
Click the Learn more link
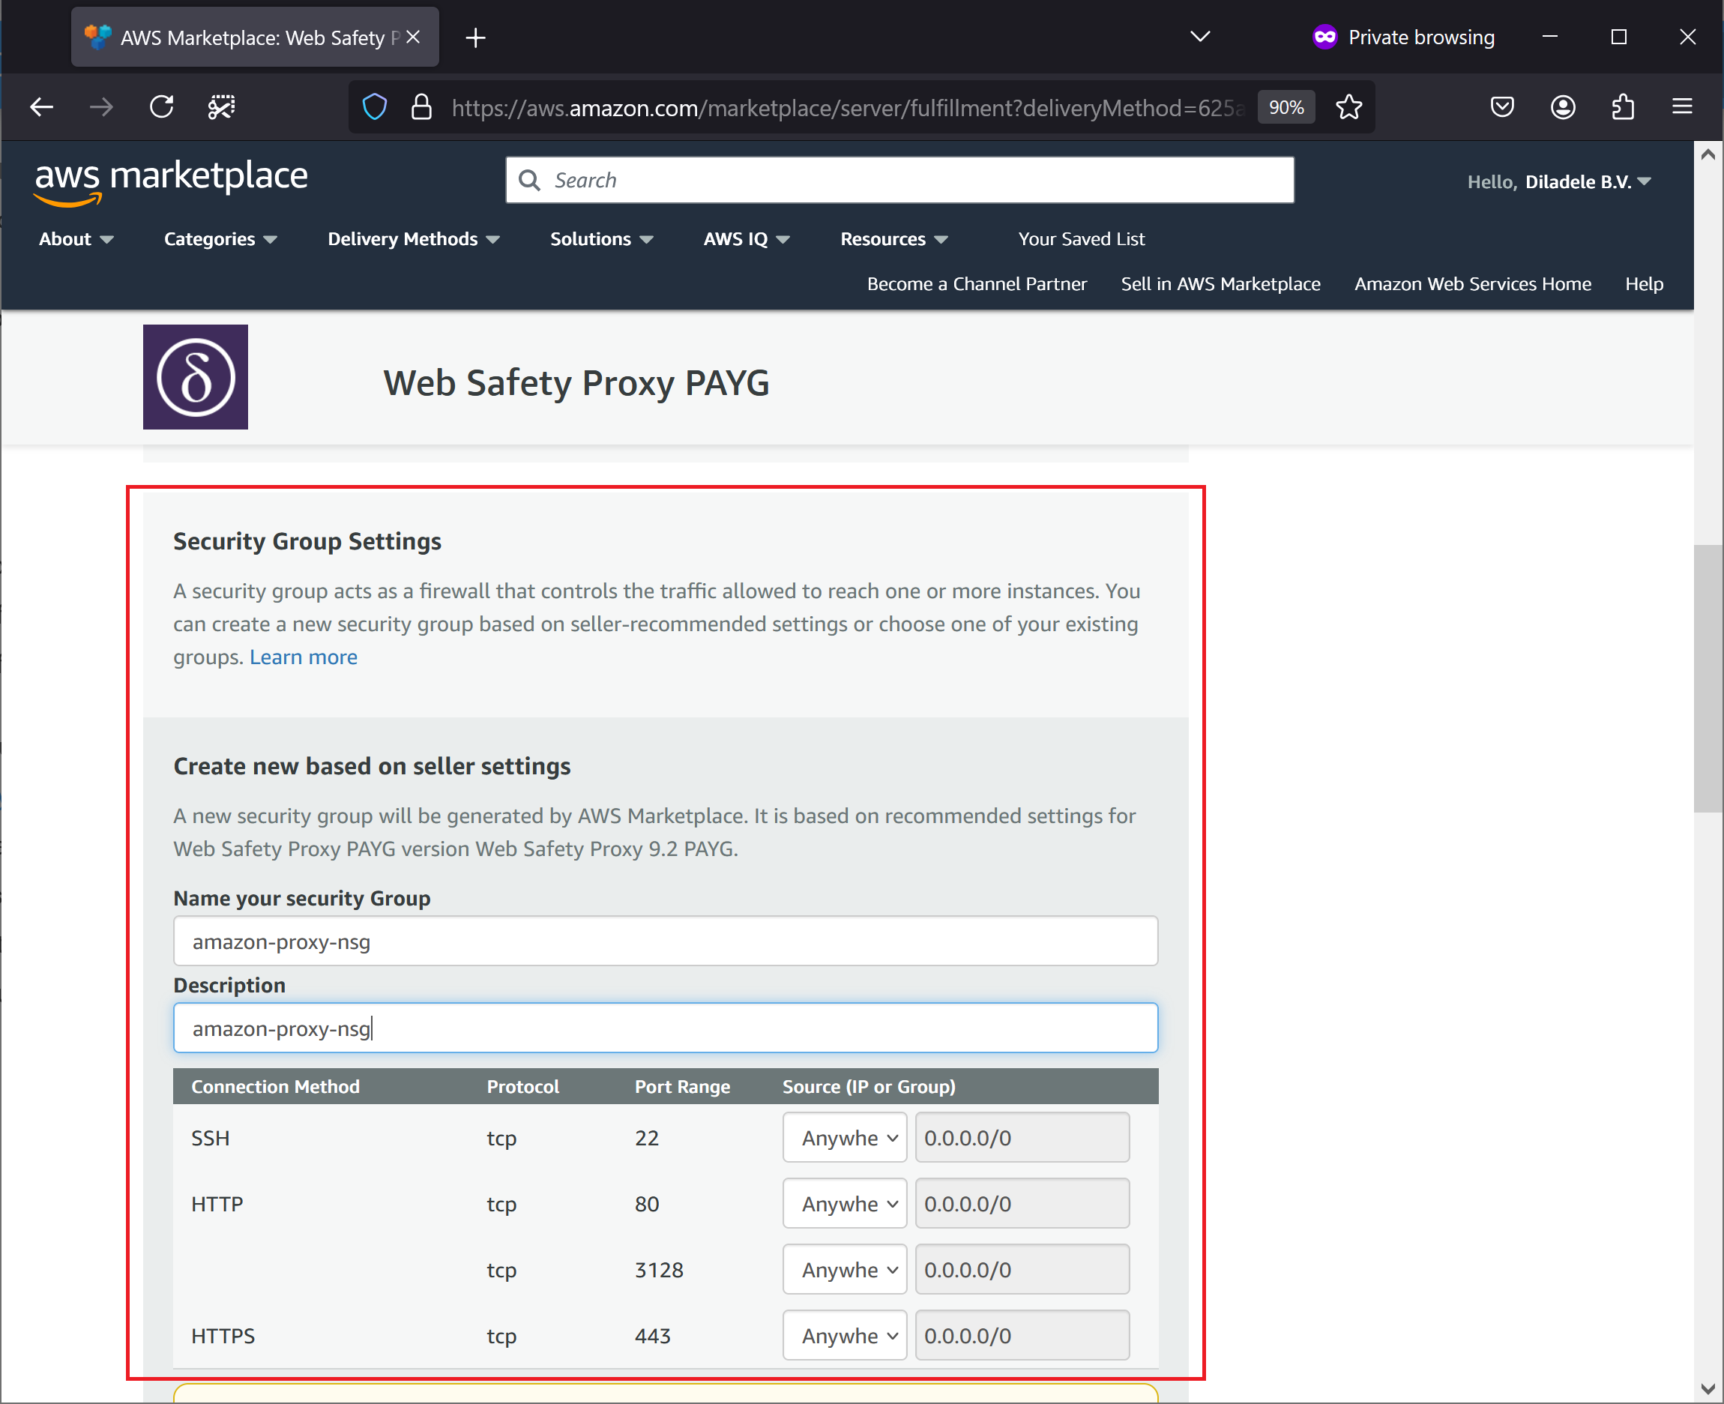pos(304,657)
